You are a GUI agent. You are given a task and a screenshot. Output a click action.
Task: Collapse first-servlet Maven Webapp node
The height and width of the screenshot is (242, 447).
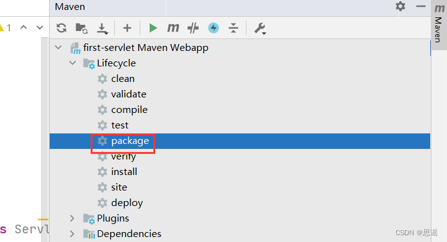59,47
